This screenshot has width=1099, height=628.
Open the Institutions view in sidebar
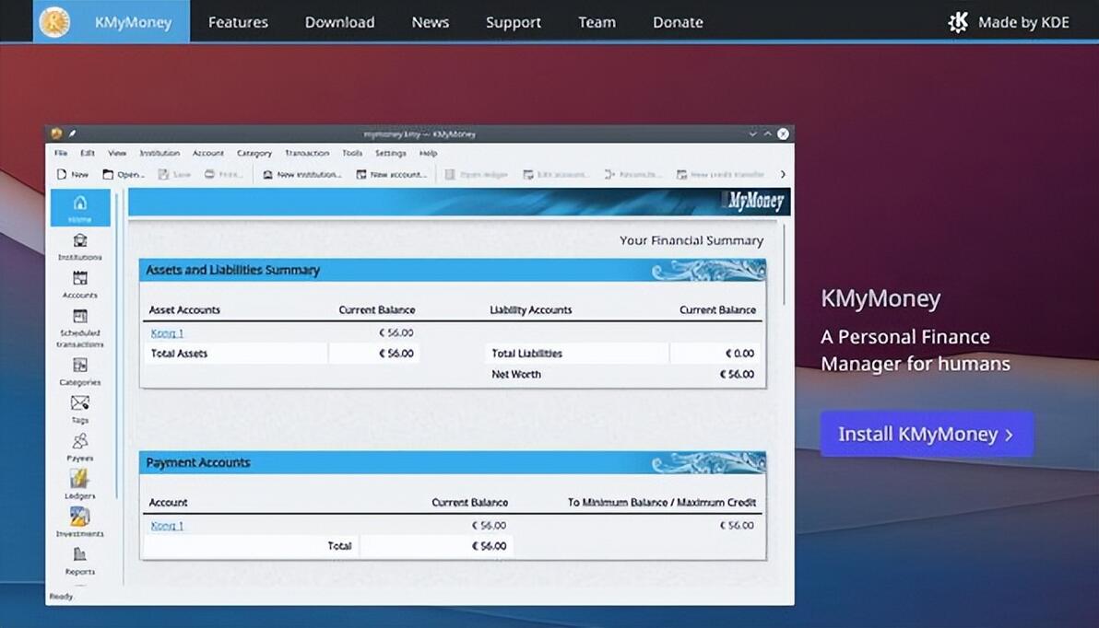click(80, 247)
